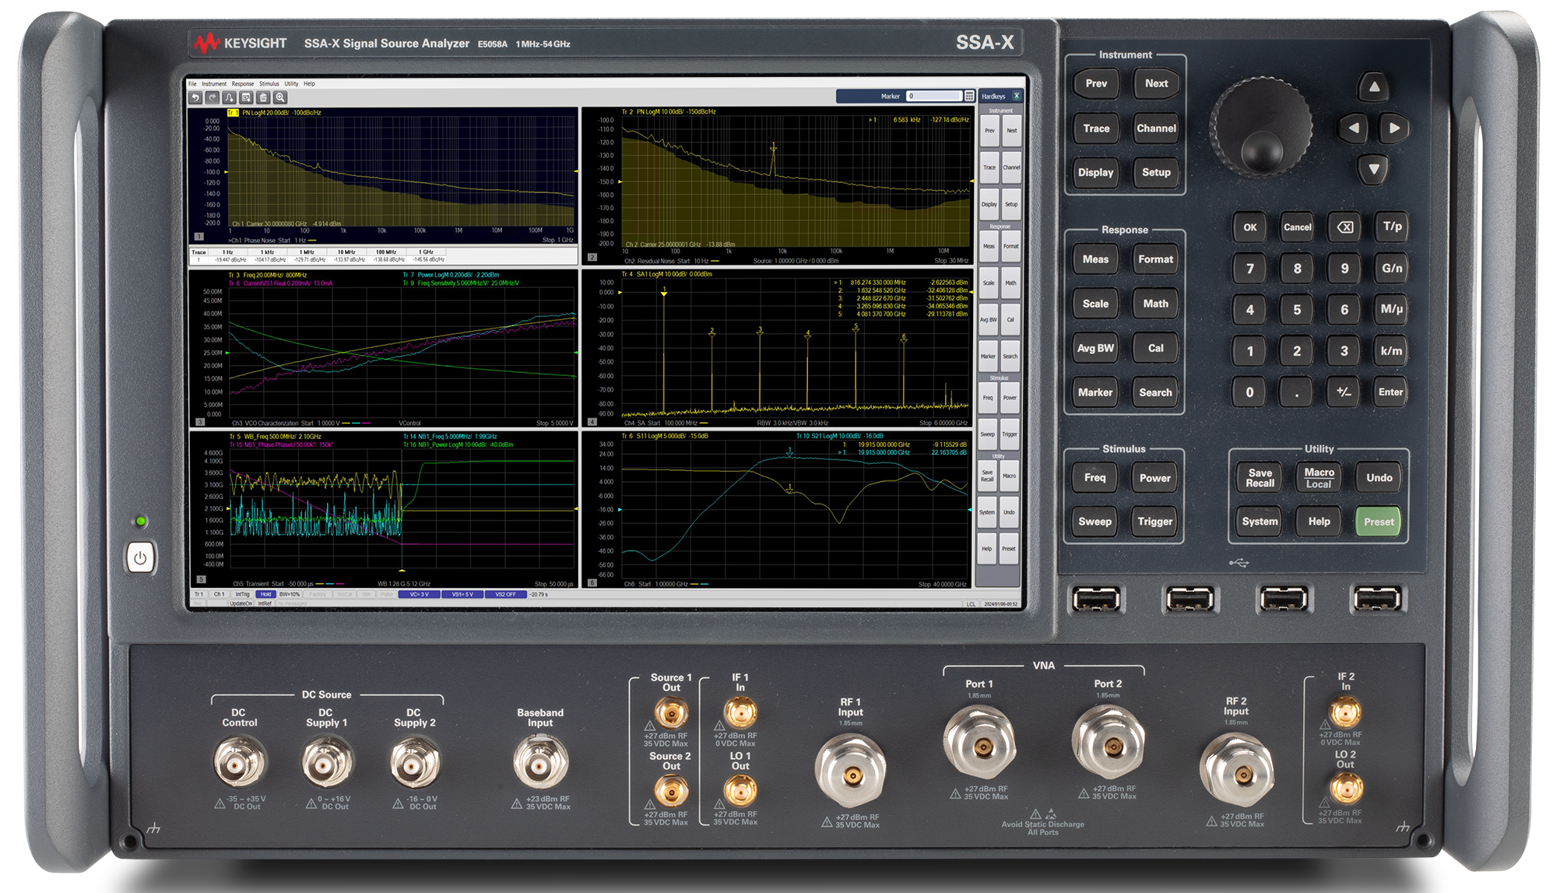Click the trash delete icon in toolbar
This screenshot has height=893, width=1546.
pyautogui.click(x=263, y=97)
